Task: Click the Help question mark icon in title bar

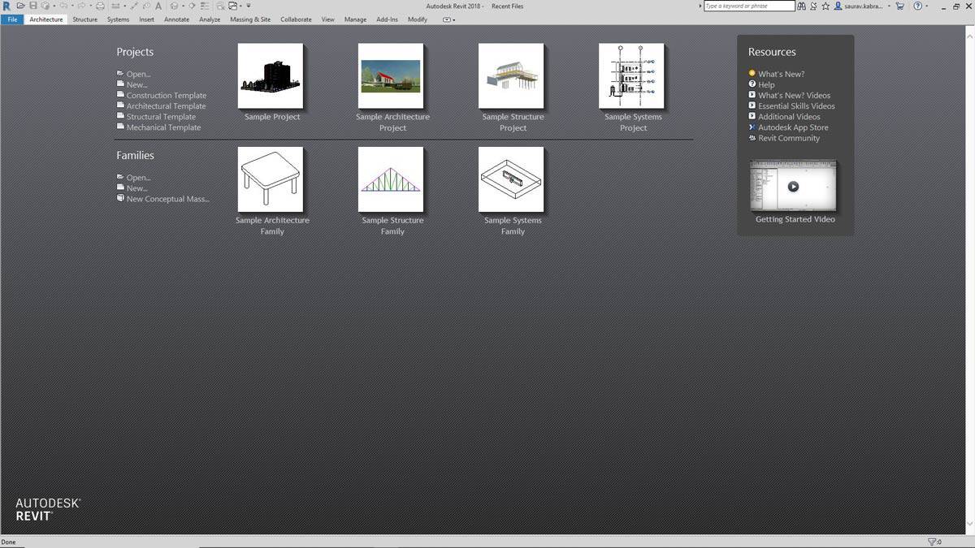Action: 918,6
